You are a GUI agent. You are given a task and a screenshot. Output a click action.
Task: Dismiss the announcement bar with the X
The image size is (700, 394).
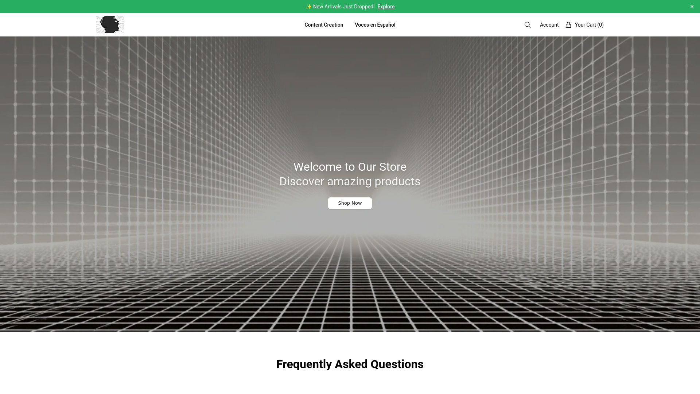(x=692, y=7)
